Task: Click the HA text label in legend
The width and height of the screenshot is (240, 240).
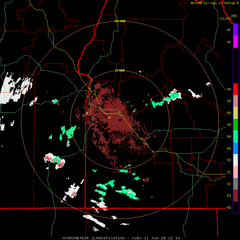Action: [x=229, y=89]
